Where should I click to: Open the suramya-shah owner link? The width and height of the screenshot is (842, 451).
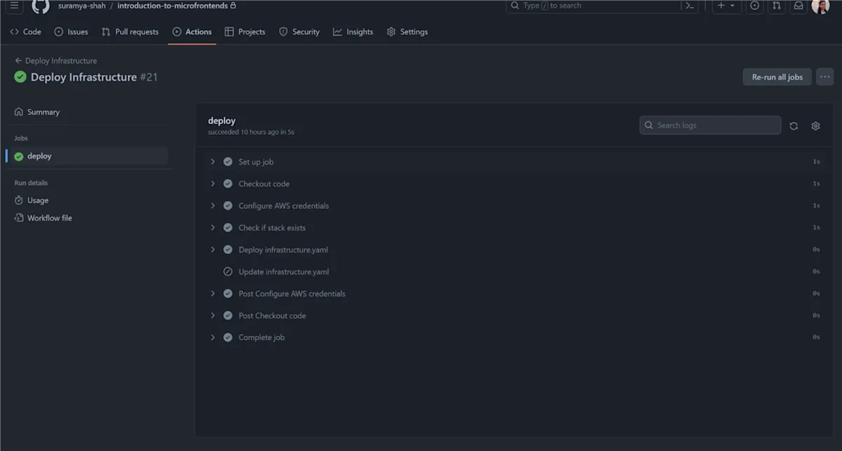tap(81, 6)
